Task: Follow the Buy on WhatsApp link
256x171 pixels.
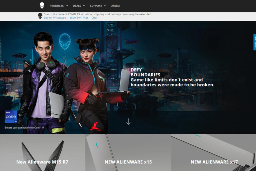Action: coord(55,18)
